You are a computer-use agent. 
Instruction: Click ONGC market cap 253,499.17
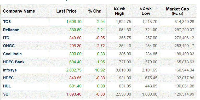[x=184, y=46]
